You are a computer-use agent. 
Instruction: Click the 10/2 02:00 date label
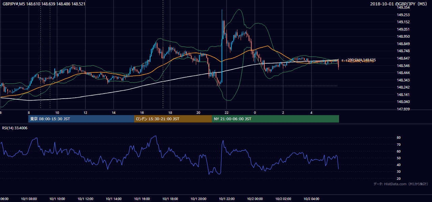point(283,199)
